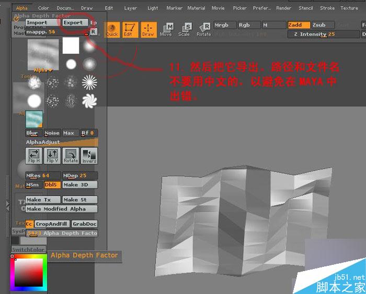The height and width of the screenshot is (294, 366).
Task: Click the Make Tx button
Action: point(43,200)
